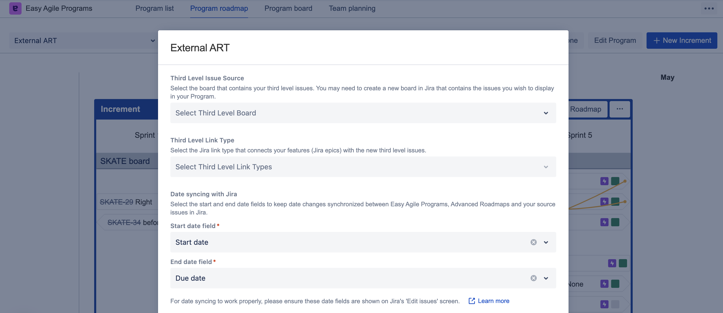Open the top-right three-dot more menu
The image size is (723, 313).
pyautogui.click(x=709, y=8)
